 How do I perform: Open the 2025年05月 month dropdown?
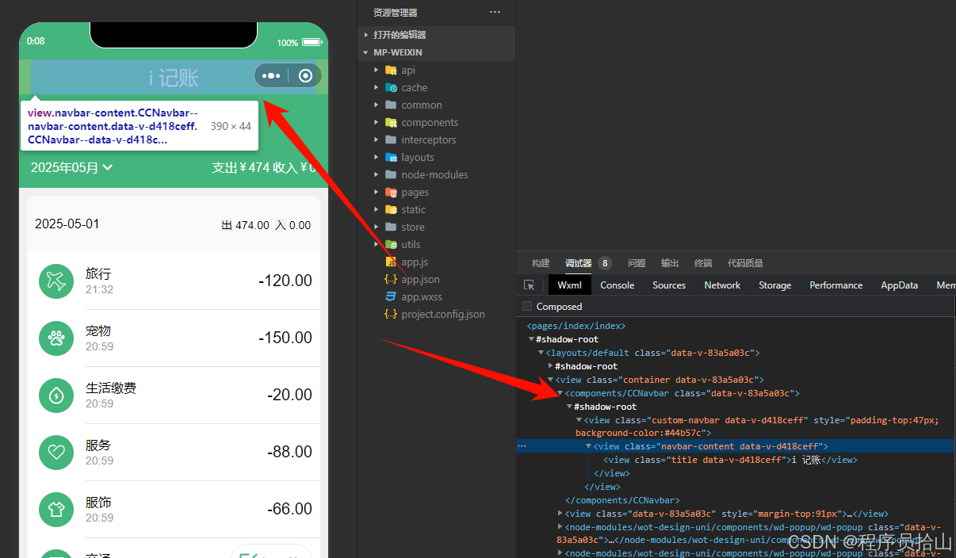(x=71, y=167)
